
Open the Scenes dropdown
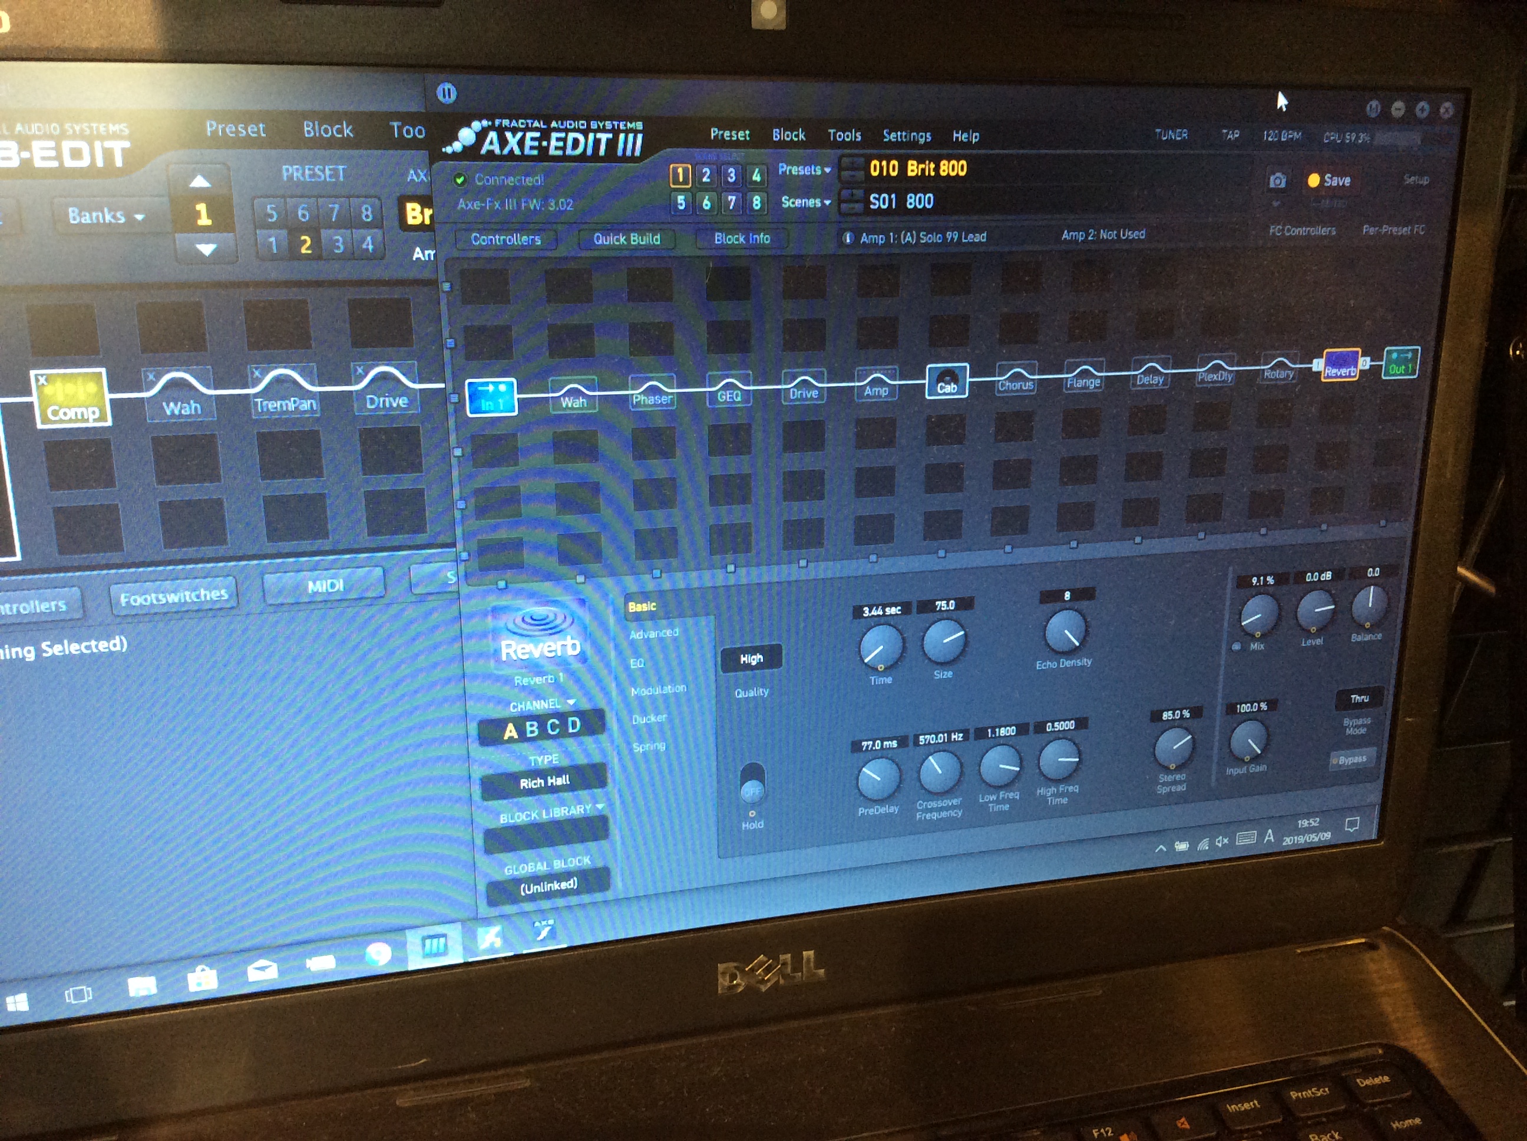point(805,202)
